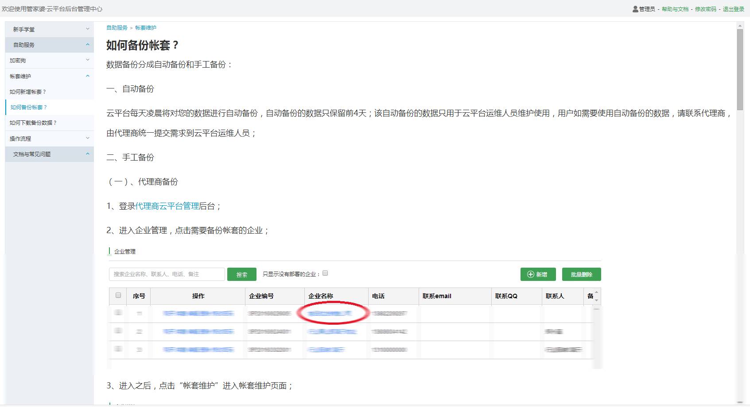Click the 联系QQ column header
750x407 pixels.
(x=517, y=296)
